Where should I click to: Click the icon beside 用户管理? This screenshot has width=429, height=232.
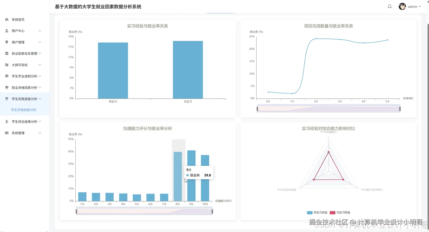[7, 42]
